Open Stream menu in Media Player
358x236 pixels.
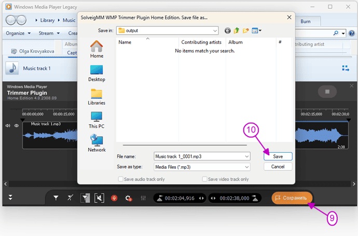pyautogui.click(x=49, y=33)
